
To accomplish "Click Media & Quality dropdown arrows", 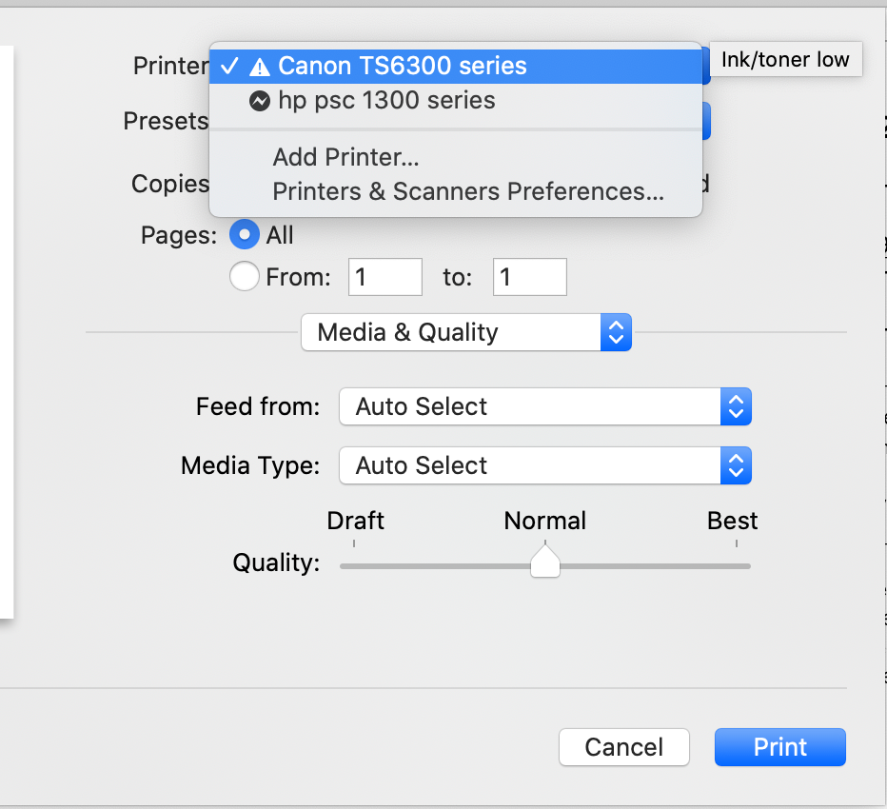I will [616, 332].
